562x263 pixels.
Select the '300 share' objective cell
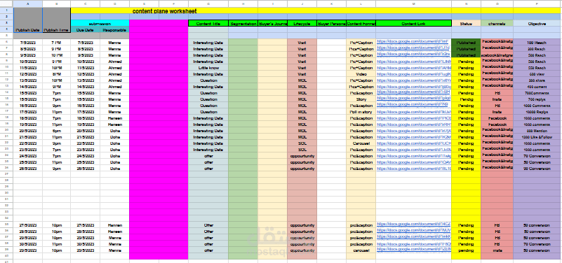pos(537,80)
